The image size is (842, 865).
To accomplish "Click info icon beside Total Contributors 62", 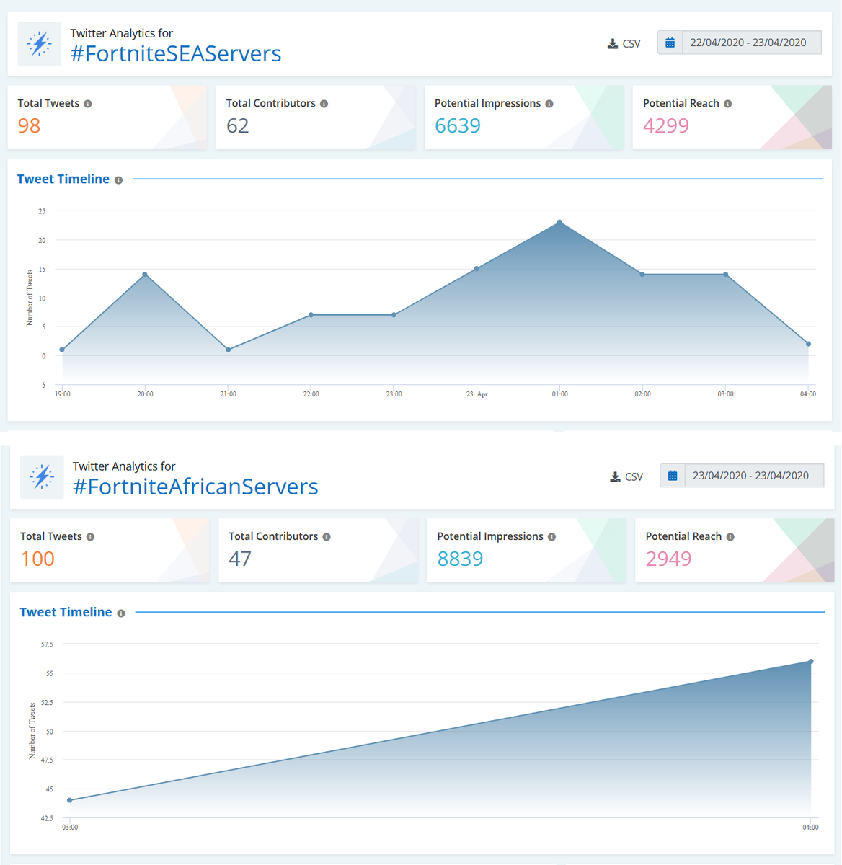I will tap(324, 104).
